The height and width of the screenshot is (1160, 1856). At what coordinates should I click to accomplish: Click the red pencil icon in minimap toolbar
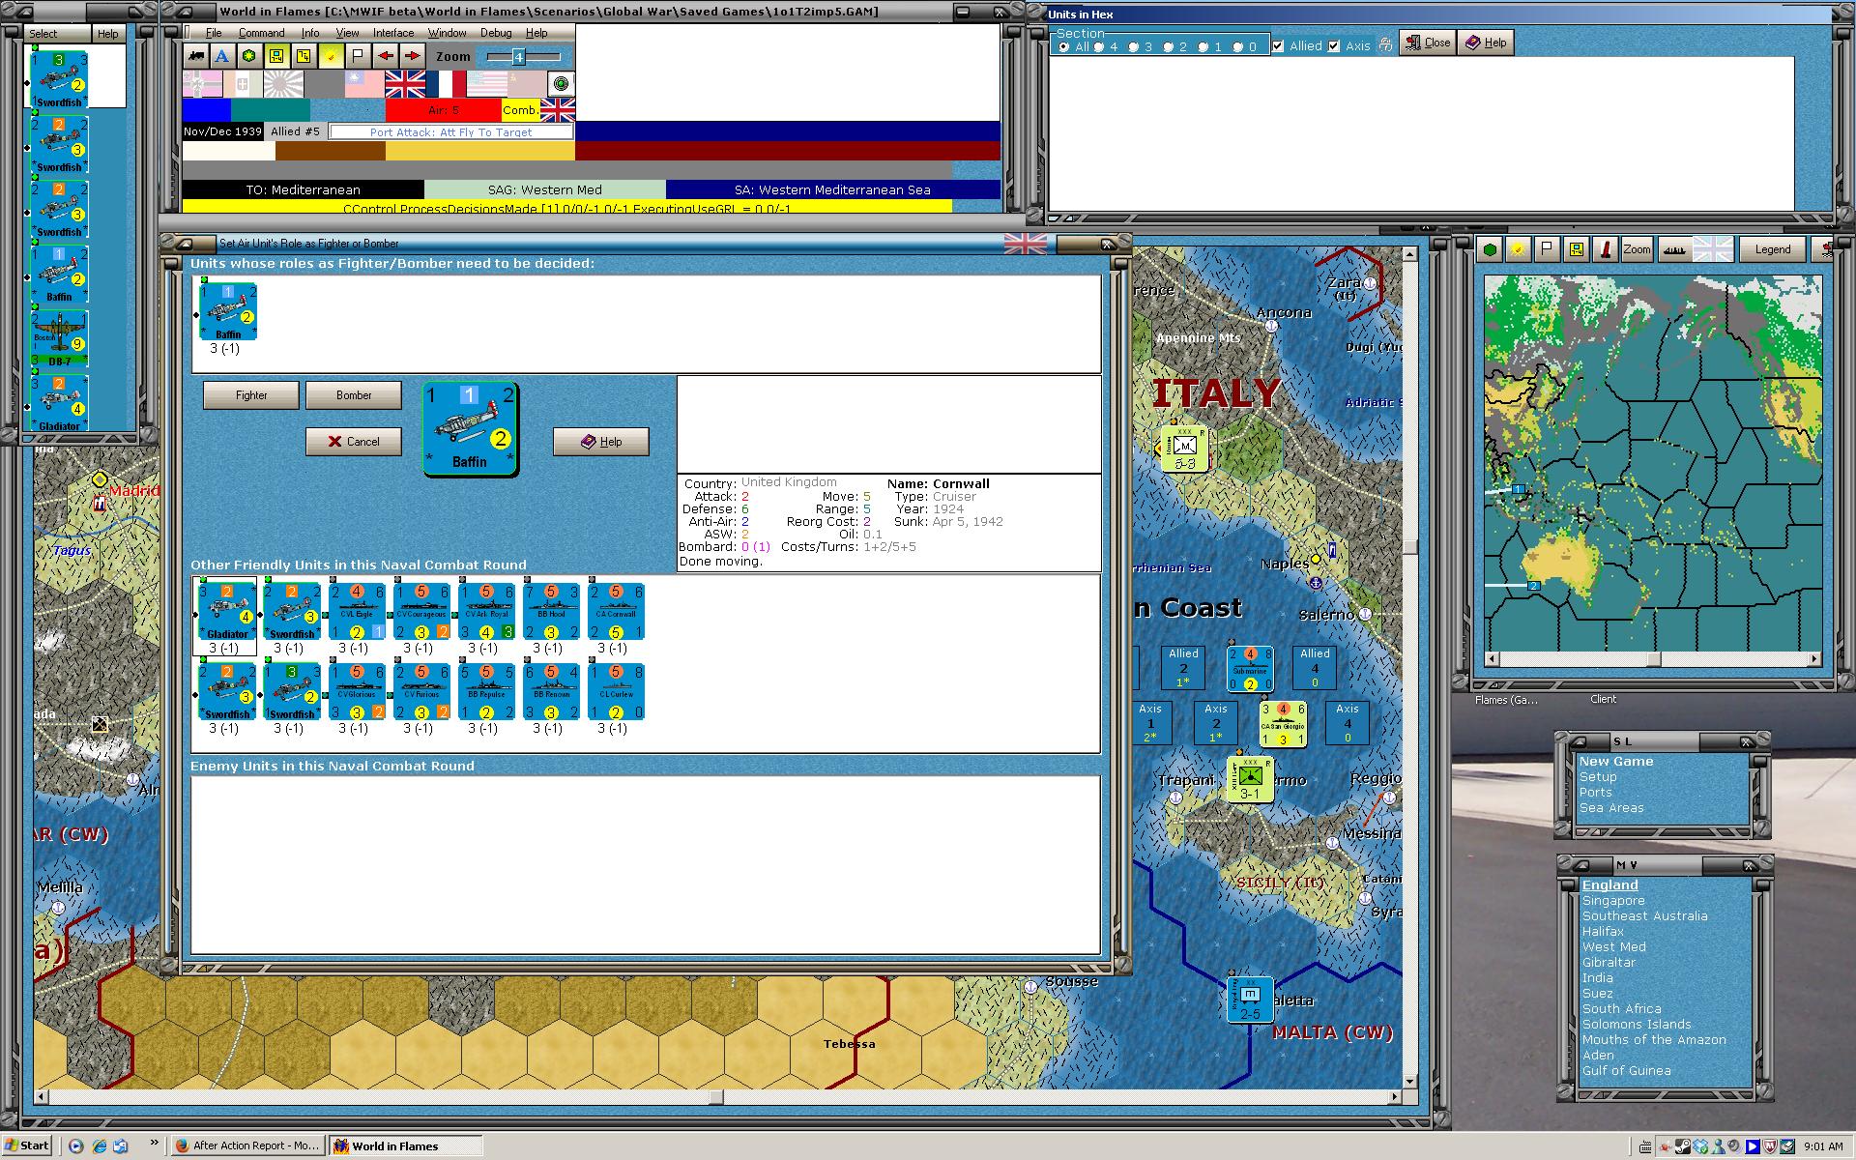point(1606,249)
